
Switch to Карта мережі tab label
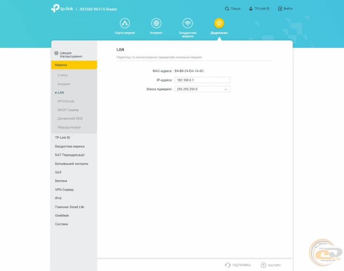coord(125,33)
